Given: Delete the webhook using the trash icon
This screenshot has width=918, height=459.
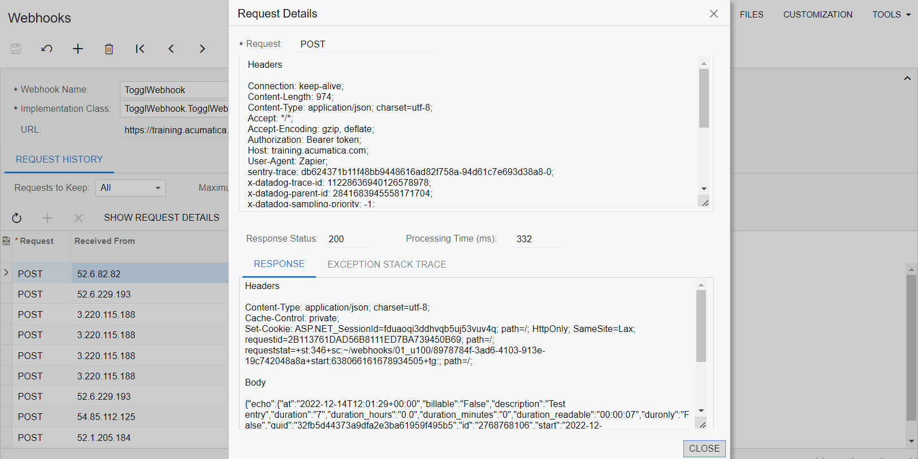Looking at the screenshot, I should 109,49.
